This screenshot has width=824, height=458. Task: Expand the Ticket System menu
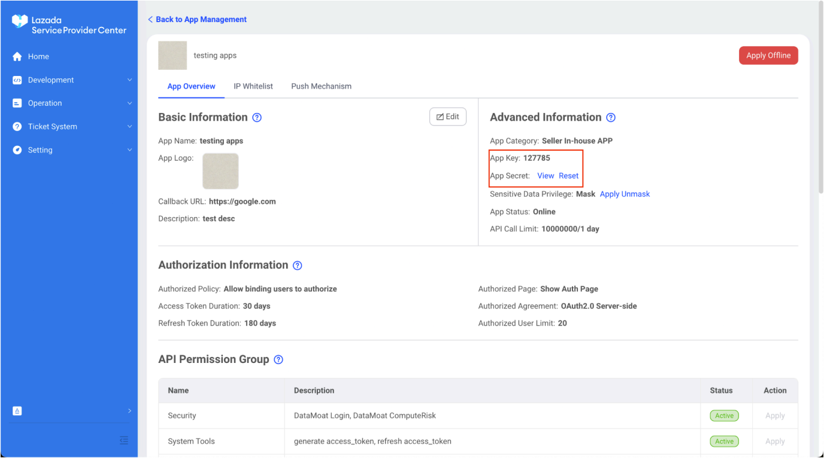coord(52,127)
